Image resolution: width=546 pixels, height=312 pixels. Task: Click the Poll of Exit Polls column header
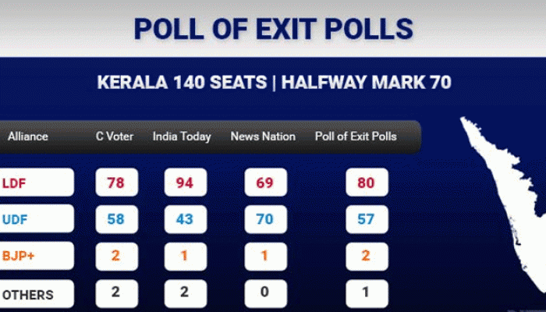pyautogui.click(x=356, y=136)
